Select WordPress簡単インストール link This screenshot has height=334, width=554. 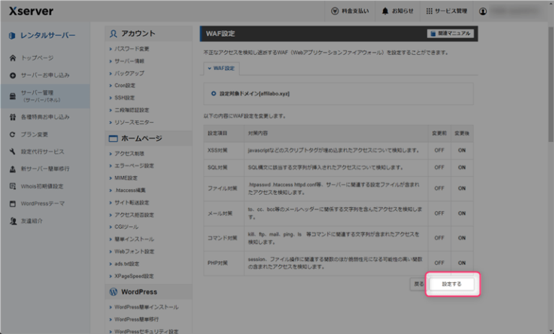[146, 307]
